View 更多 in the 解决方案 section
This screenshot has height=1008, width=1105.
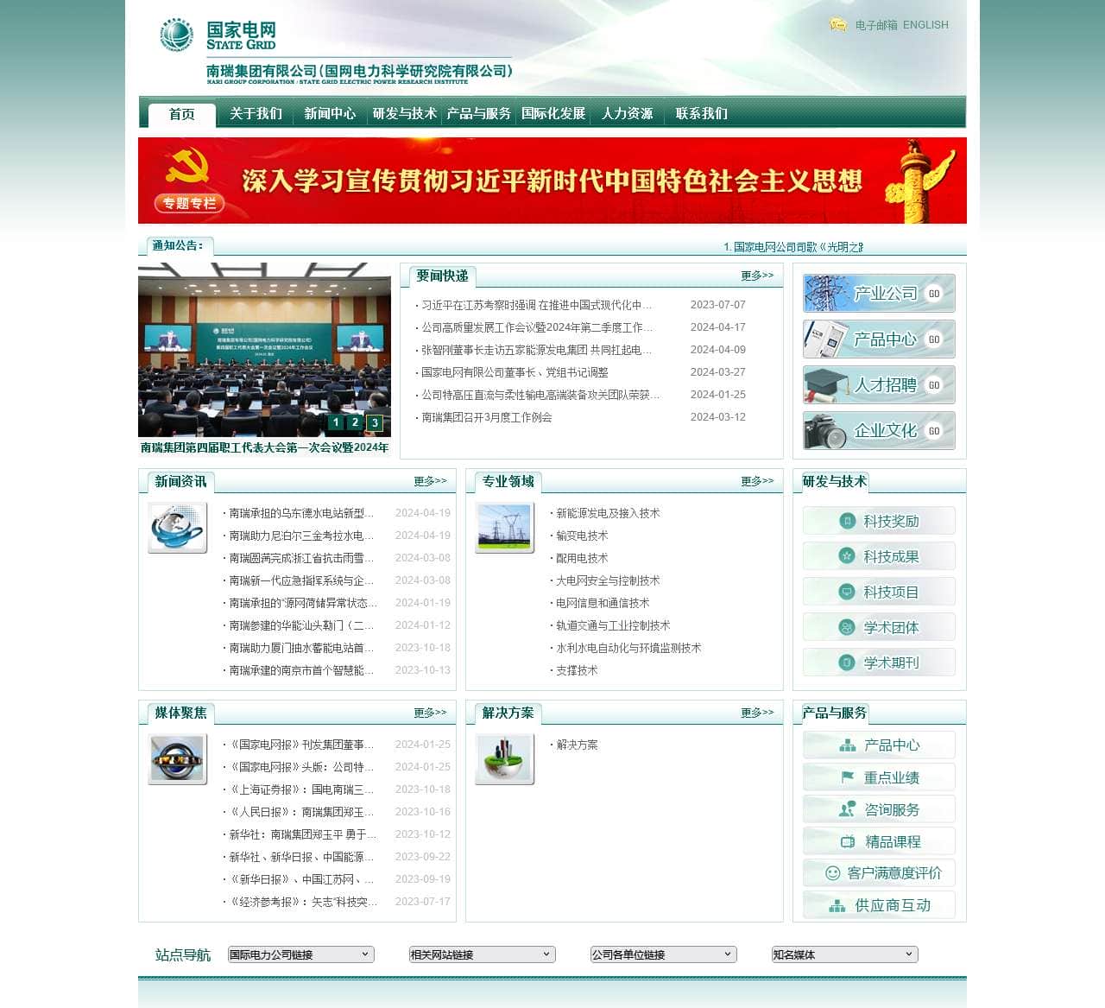(757, 713)
